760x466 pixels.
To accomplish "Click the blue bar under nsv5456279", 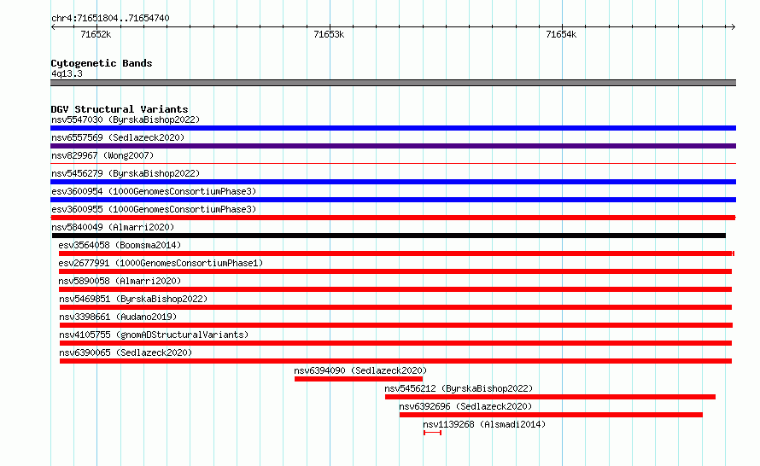I will (393, 182).
